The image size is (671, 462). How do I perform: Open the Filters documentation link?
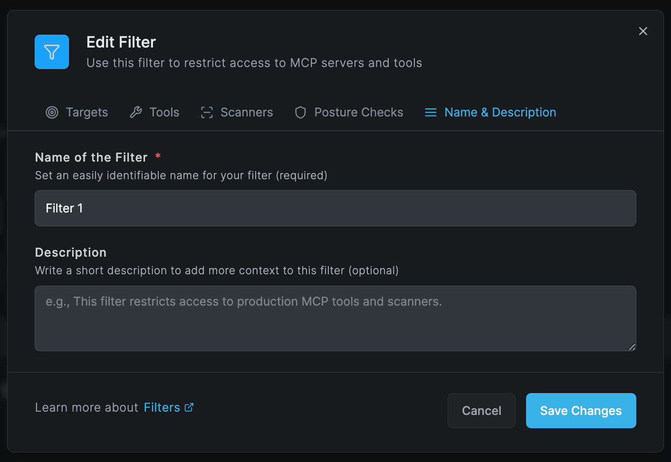(162, 407)
